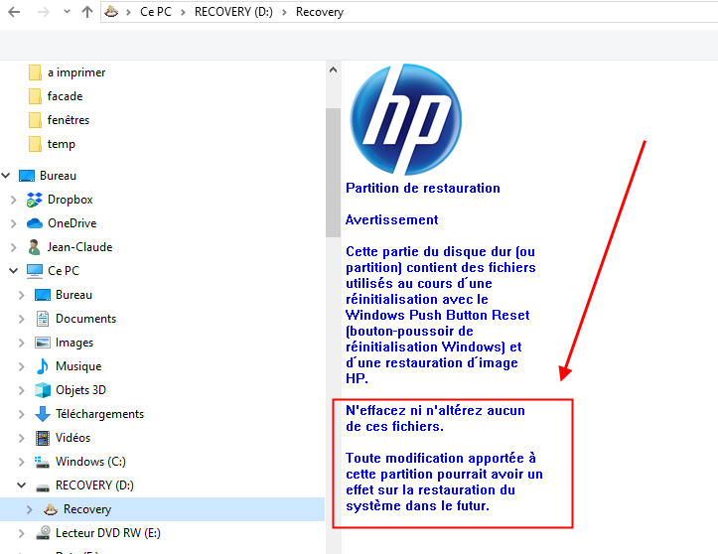718x554 pixels.
Task: Expand the Jean-Claude user node
Action: click(x=13, y=247)
